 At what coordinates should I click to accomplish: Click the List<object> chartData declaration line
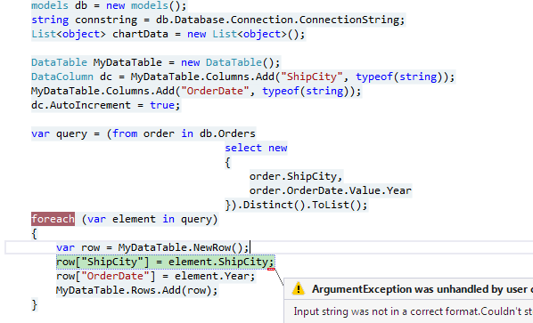tap(168, 34)
